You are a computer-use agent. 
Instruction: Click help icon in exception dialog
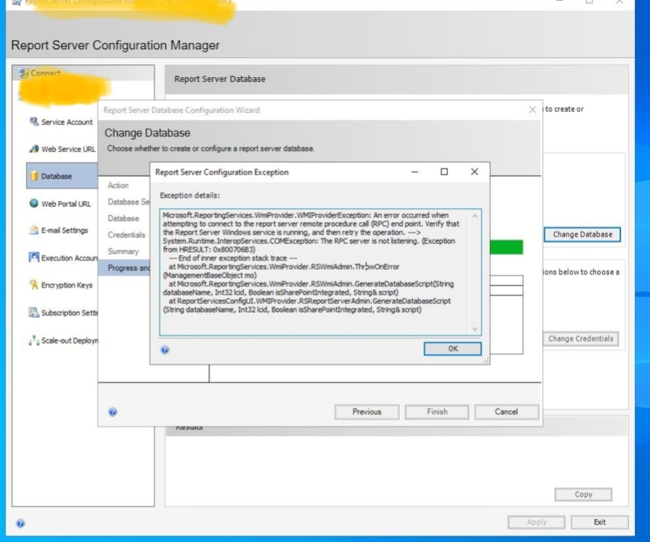pos(165,350)
